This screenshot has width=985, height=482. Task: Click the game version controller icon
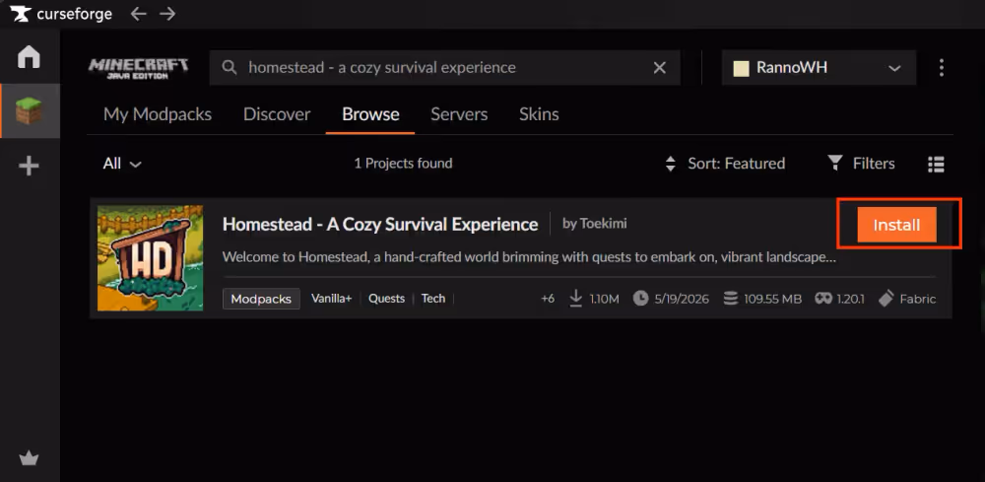(x=822, y=299)
